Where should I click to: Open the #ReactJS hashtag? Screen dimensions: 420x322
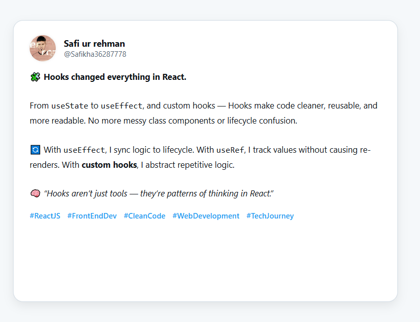coord(45,216)
